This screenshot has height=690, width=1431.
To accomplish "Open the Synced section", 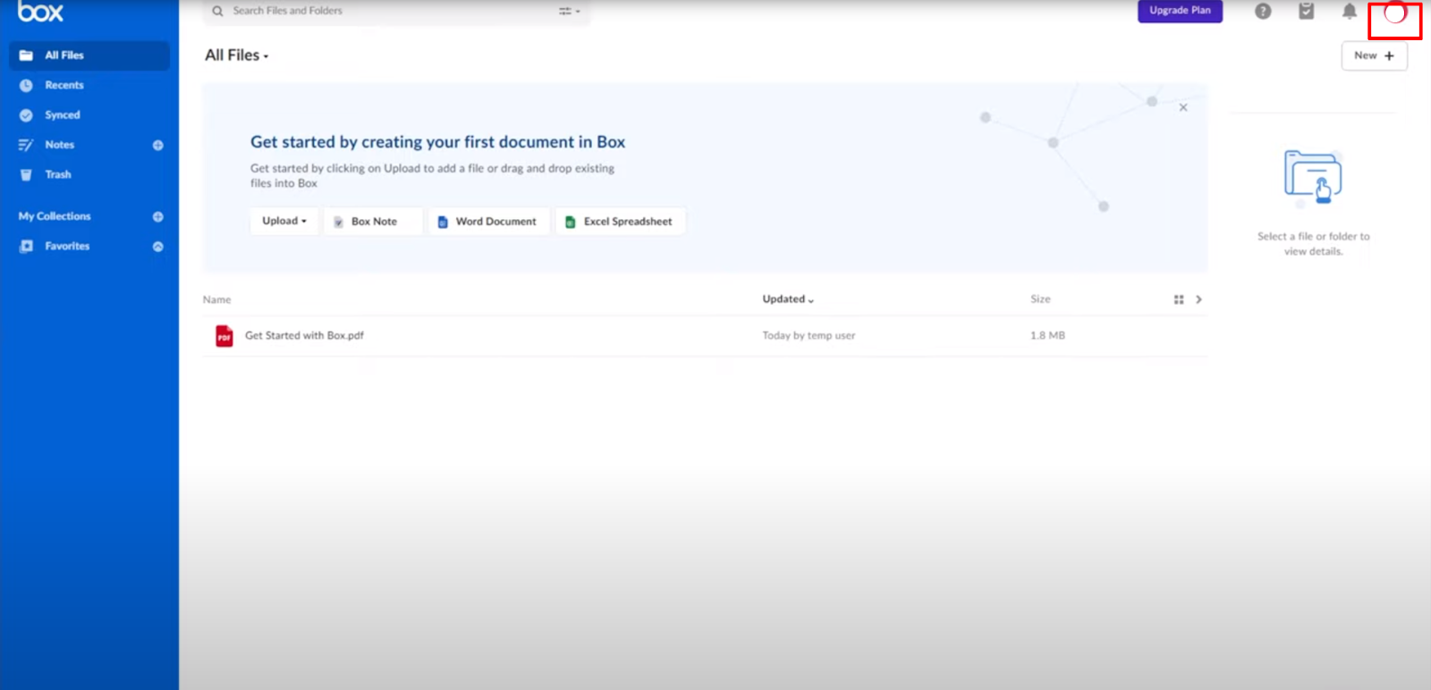I will 63,114.
